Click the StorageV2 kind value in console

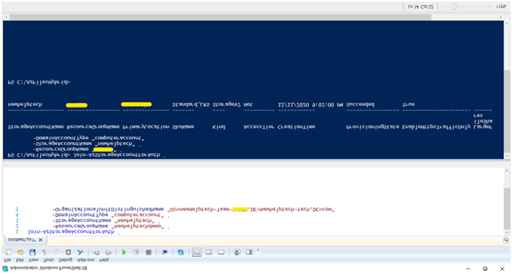[x=227, y=105]
